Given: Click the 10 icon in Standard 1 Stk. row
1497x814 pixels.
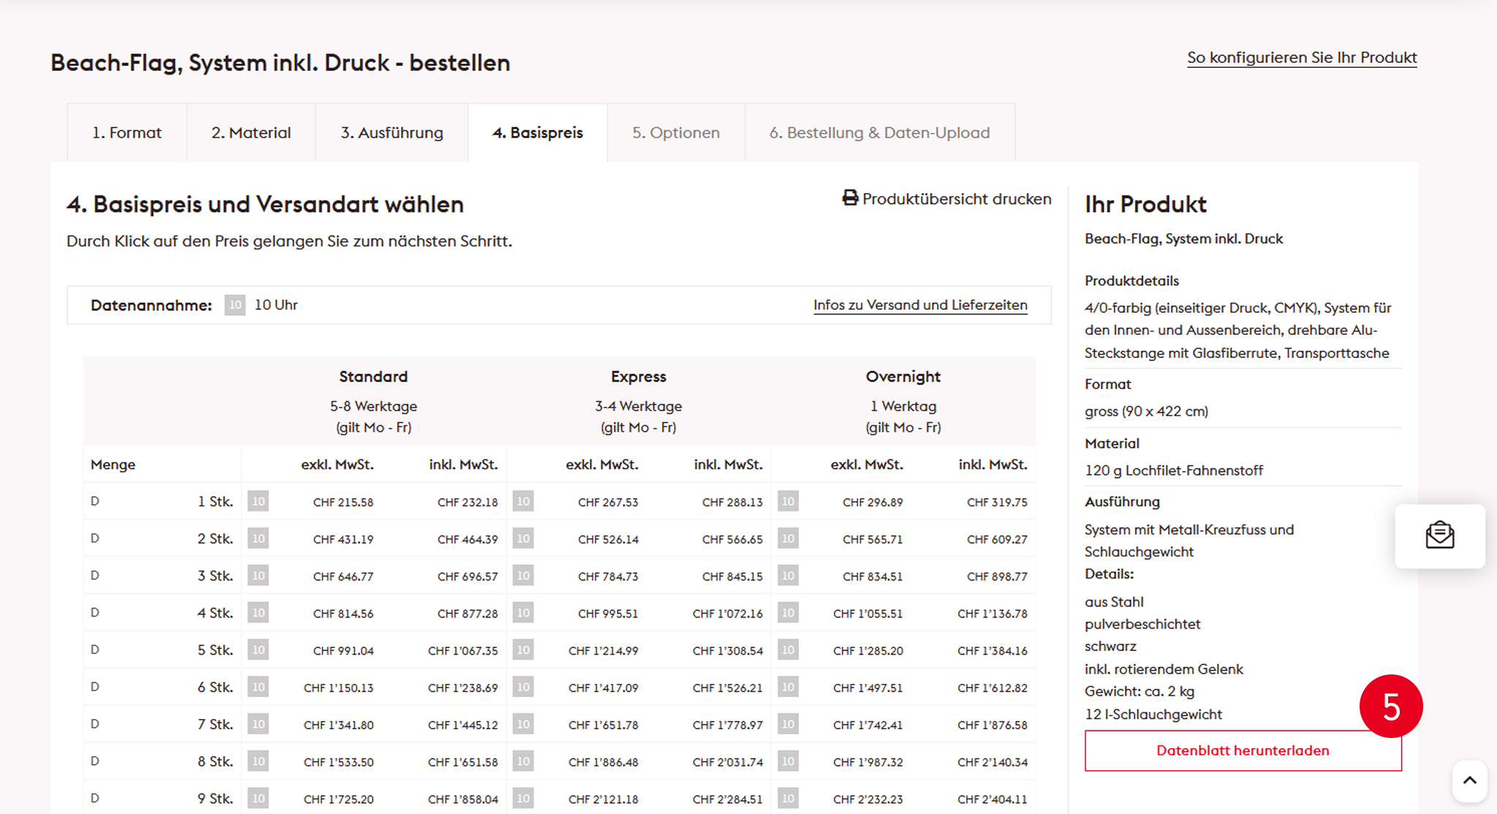Looking at the screenshot, I should point(258,501).
